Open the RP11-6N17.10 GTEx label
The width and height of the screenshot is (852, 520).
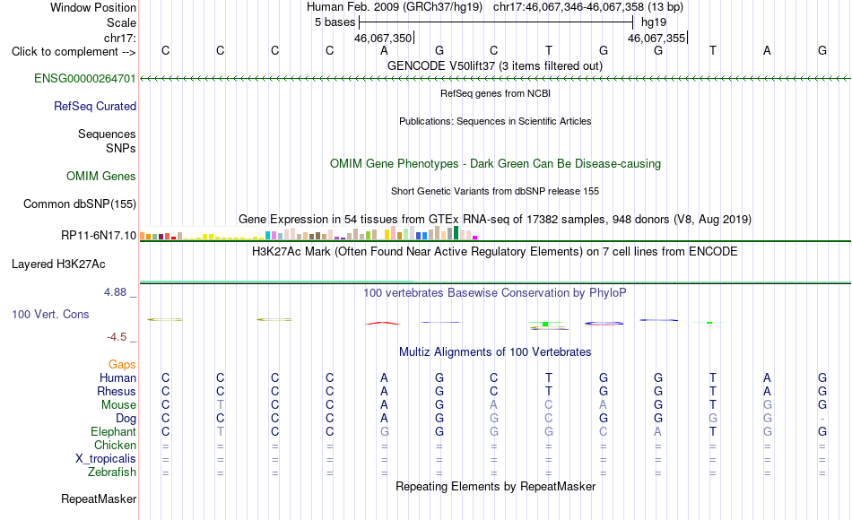tap(99, 235)
